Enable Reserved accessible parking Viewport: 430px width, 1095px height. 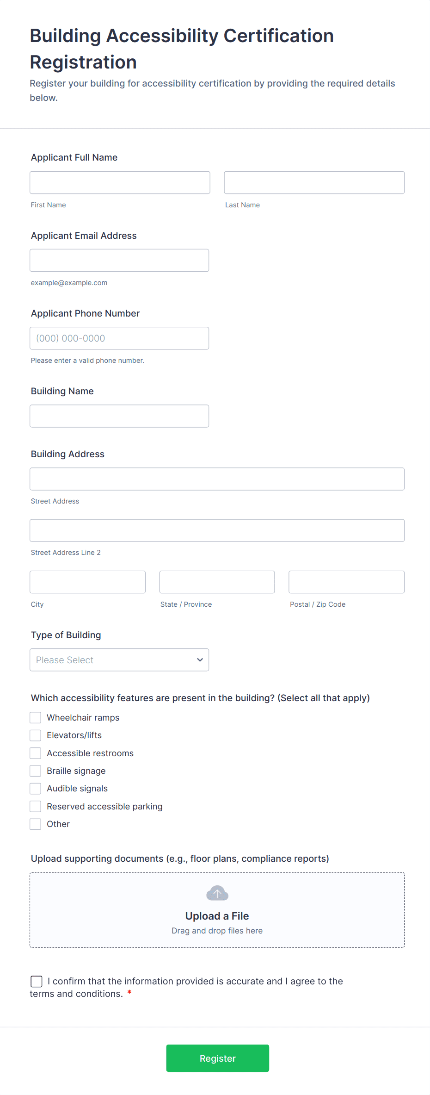point(35,806)
